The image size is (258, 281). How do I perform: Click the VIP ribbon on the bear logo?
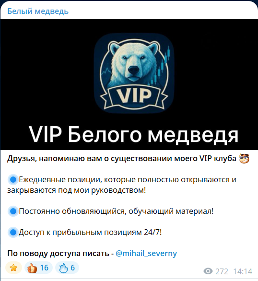coord(134,95)
